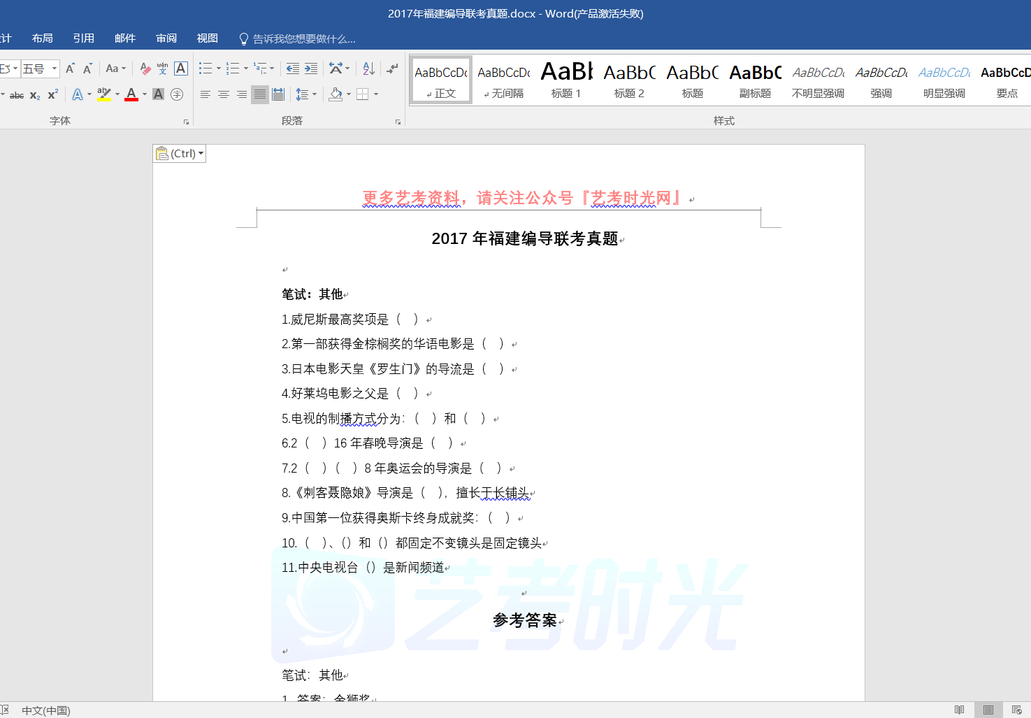The height and width of the screenshot is (718, 1031).
Task: Open the 审阅 ribbon tab
Action: 166,38
